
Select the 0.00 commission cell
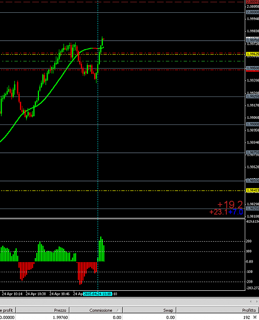point(117,317)
